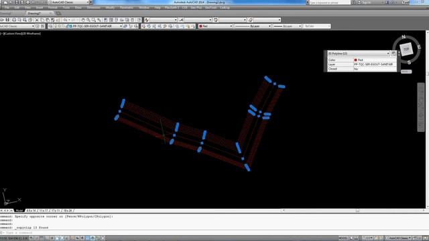Click the viewport Custom View label

pyautogui.click(x=13, y=33)
